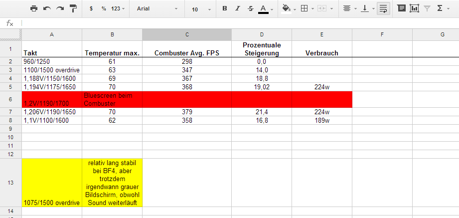Click the '189w' consumption cell
The image size is (459, 218).
pos(322,120)
